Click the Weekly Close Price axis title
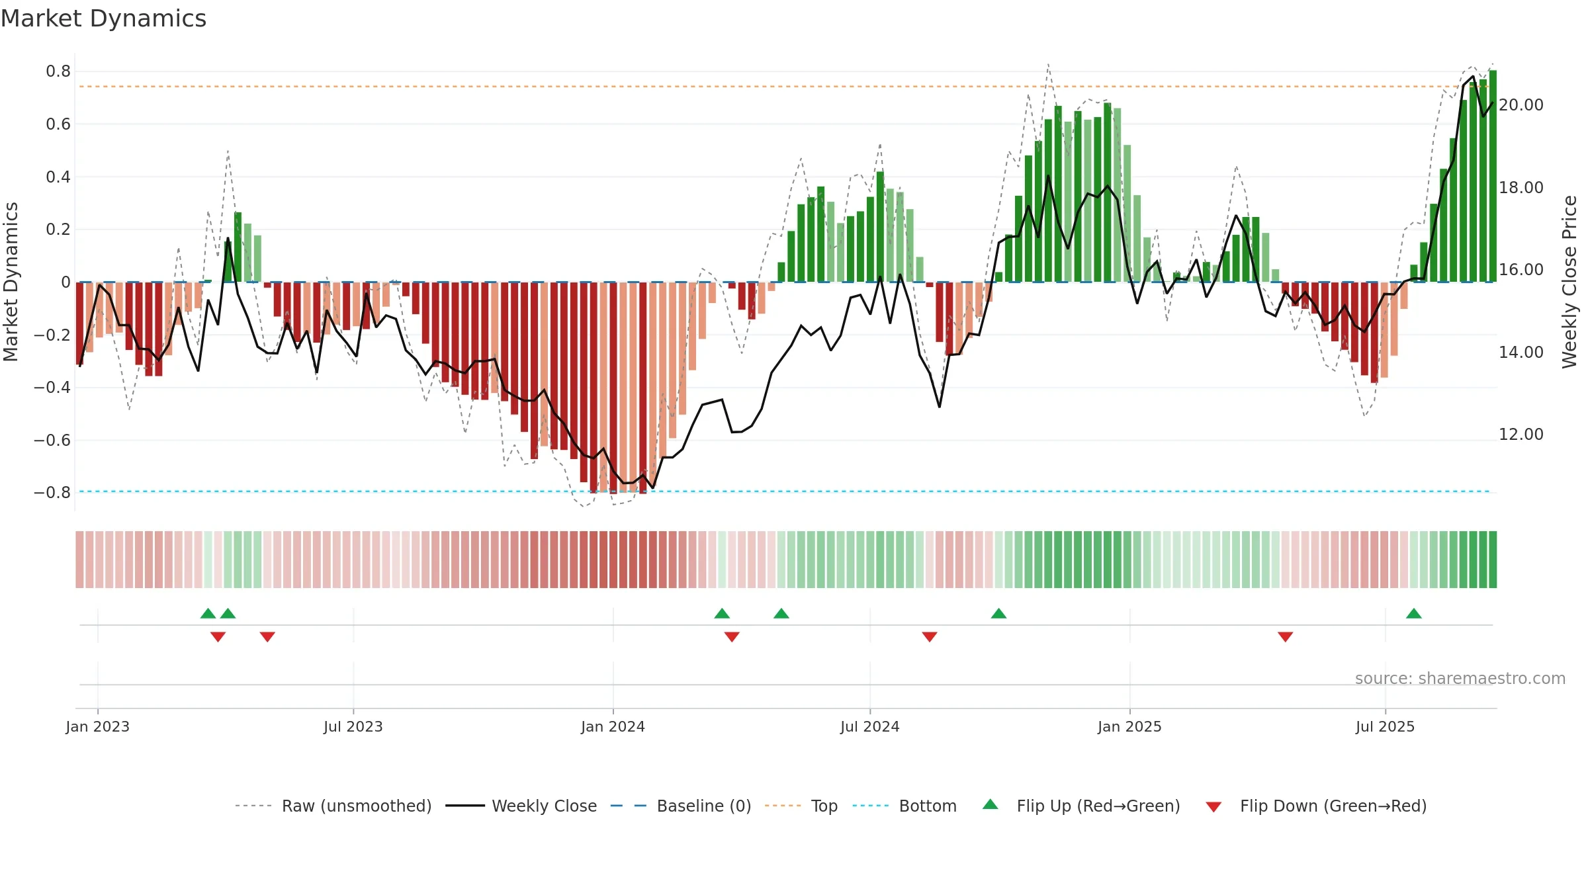 (1569, 282)
